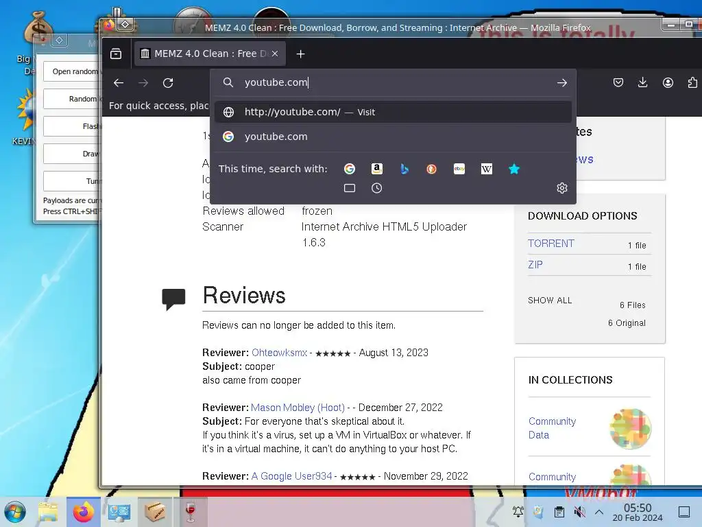The image size is (702, 527).
Task: Click the Flash button in MEMZ window
Action: [73, 126]
